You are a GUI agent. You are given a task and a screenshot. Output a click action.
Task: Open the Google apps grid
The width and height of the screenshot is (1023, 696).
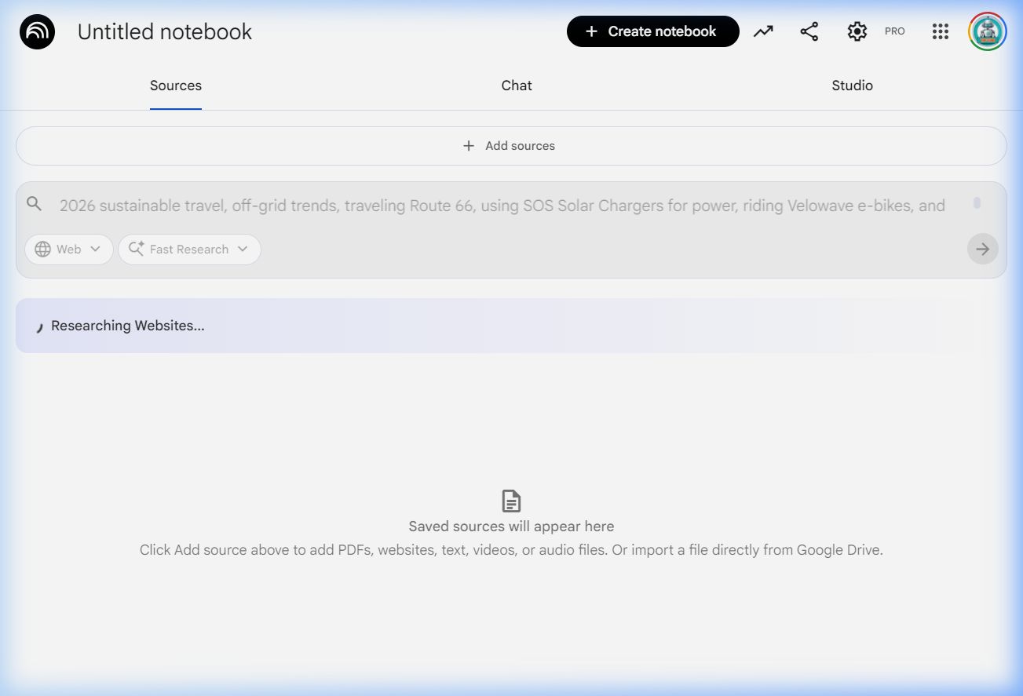[x=940, y=31]
